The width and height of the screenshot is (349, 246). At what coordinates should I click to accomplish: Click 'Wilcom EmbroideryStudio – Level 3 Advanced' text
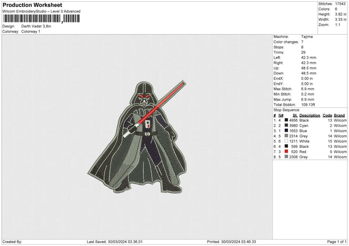[41, 12]
